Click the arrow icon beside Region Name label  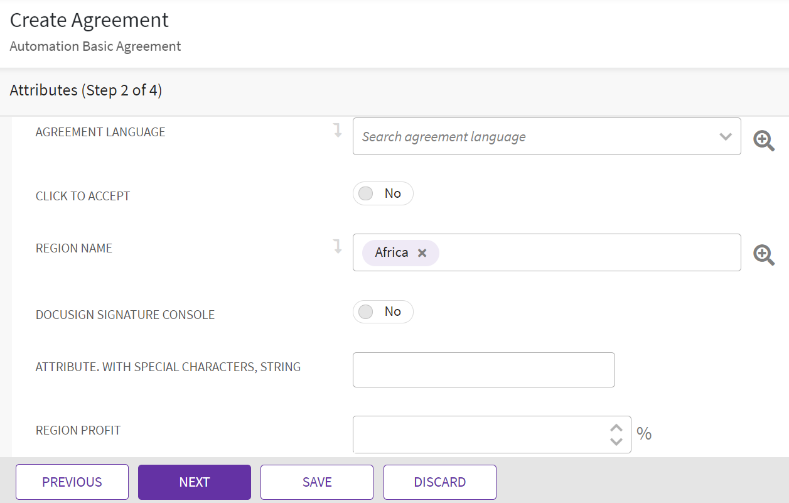338,246
